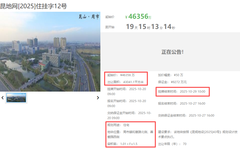The image size is (240, 148).
Task: Select the aerial photo thumbnail
Action: [16, 98]
